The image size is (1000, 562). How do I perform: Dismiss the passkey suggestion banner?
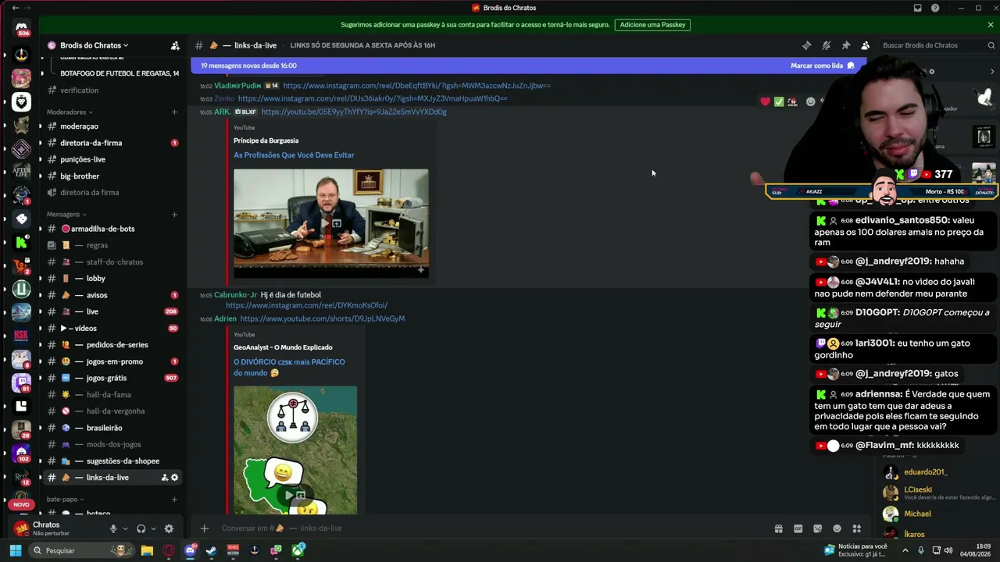coord(991,24)
